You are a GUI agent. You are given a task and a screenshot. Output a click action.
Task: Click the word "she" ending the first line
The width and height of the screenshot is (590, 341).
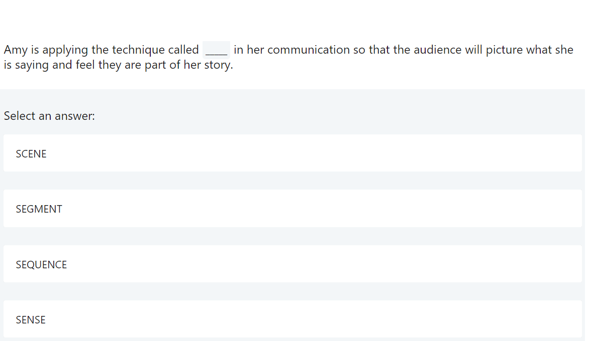[564, 50]
